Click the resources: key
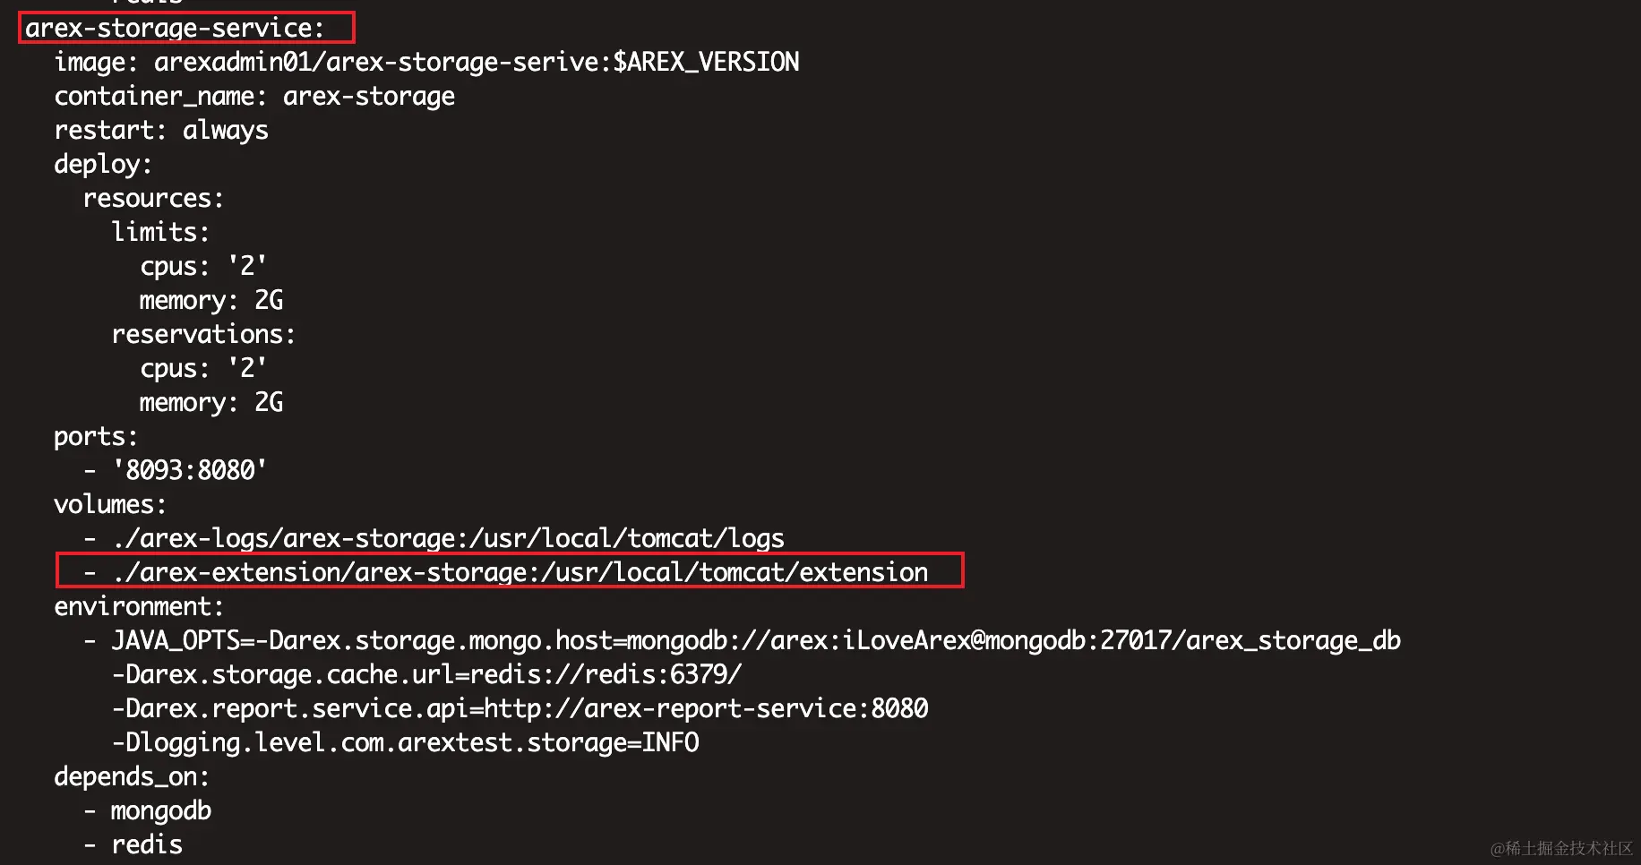Screen dimensions: 1641x865 pyautogui.click(x=153, y=198)
